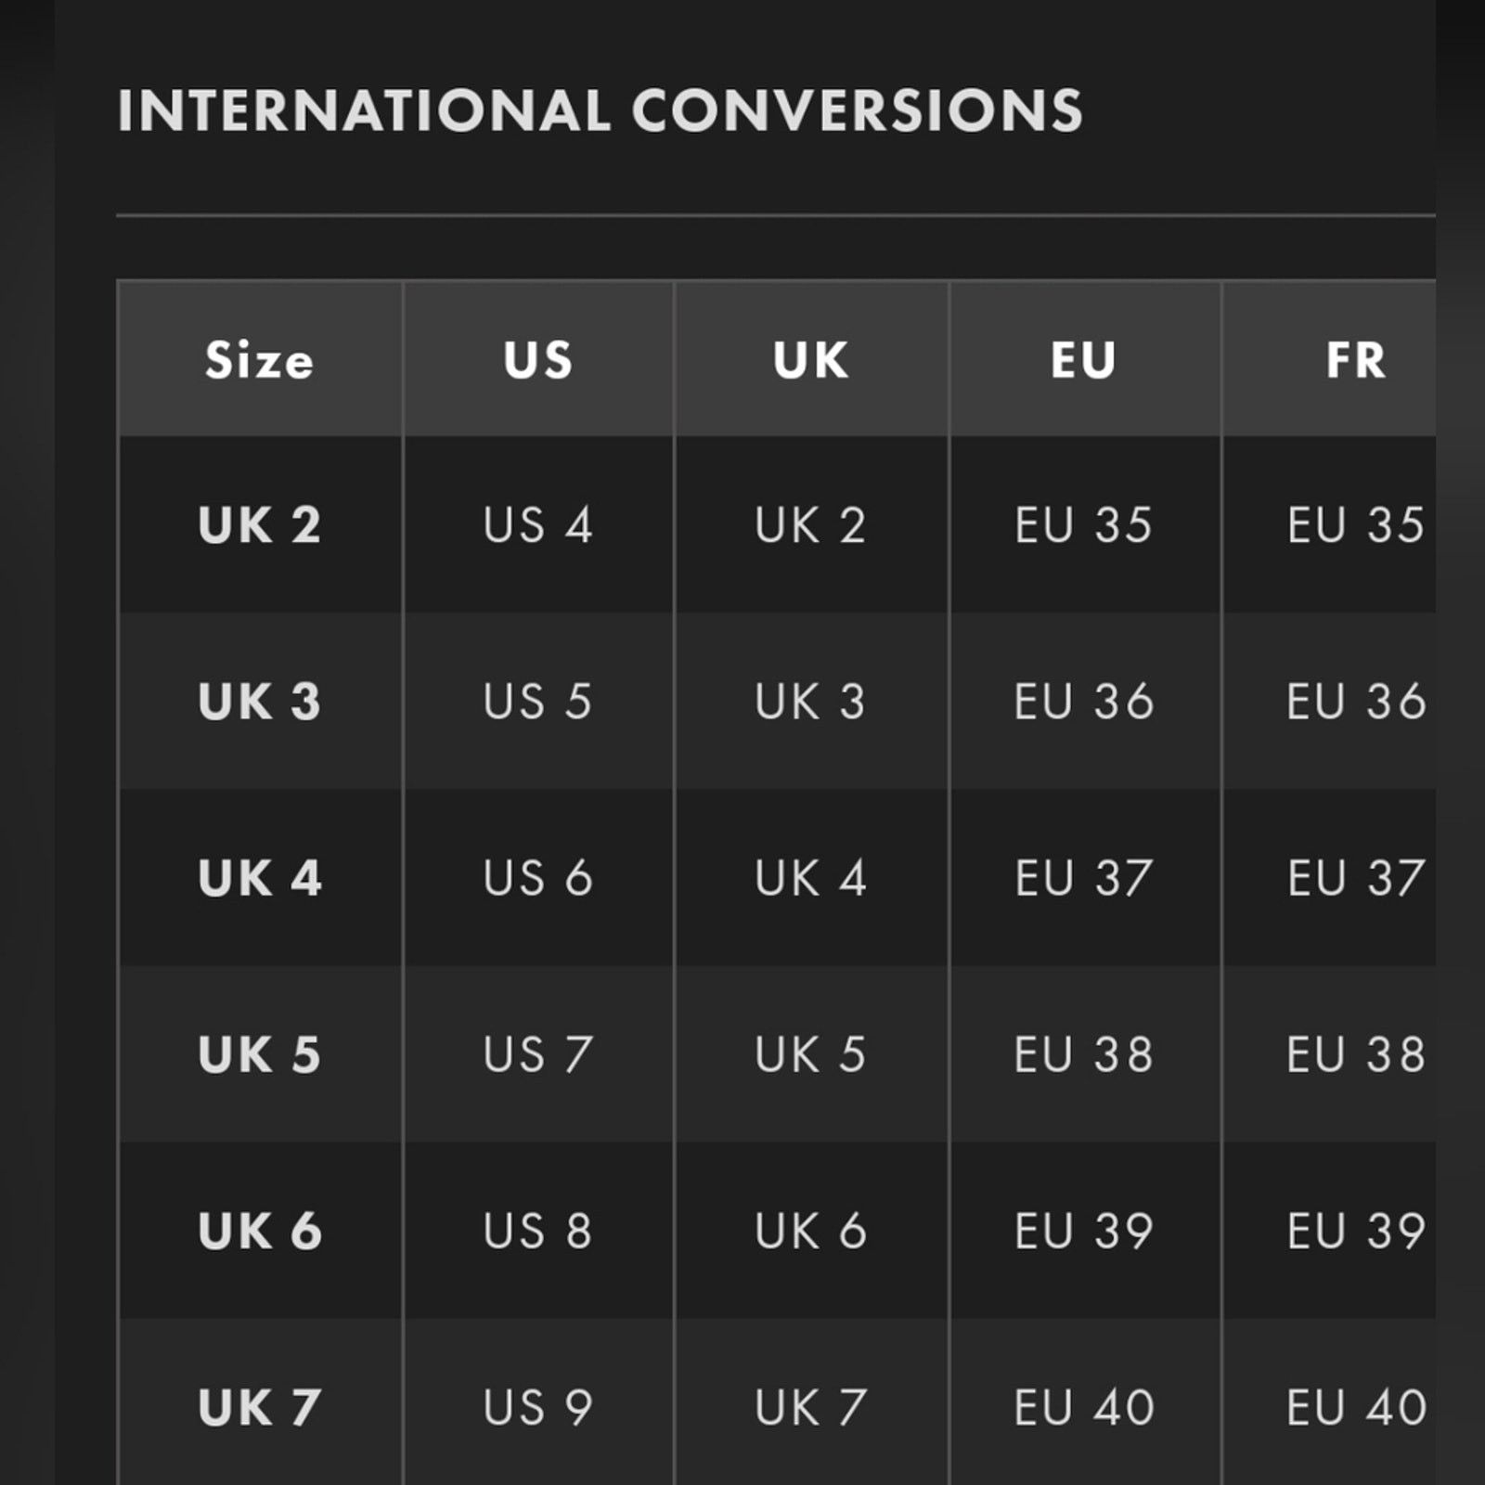This screenshot has width=1485, height=1485.
Task: Select the EU 38 cell under EU column
Action: (x=1084, y=1054)
